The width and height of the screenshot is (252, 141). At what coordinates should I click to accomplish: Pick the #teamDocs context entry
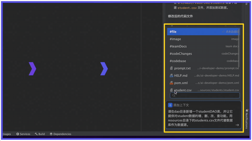coord(178,46)
